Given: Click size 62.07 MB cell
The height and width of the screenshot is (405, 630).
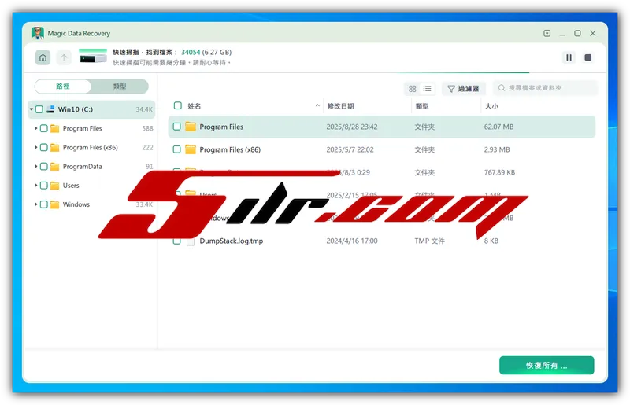Looking at the screenshot, I should (x=498, y=127).
